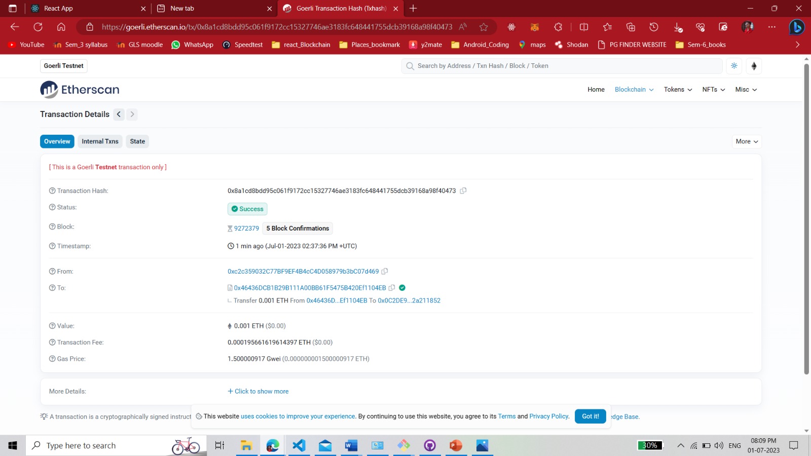
Task: Click the Etherscan logo
Action: coord(79,89)
